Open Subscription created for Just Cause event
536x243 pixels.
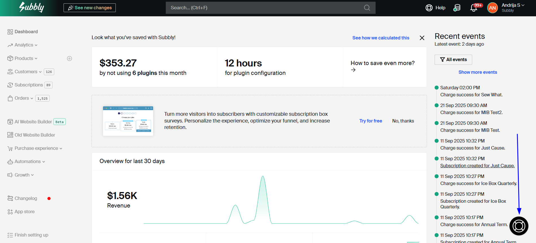[x=477, y=166]
